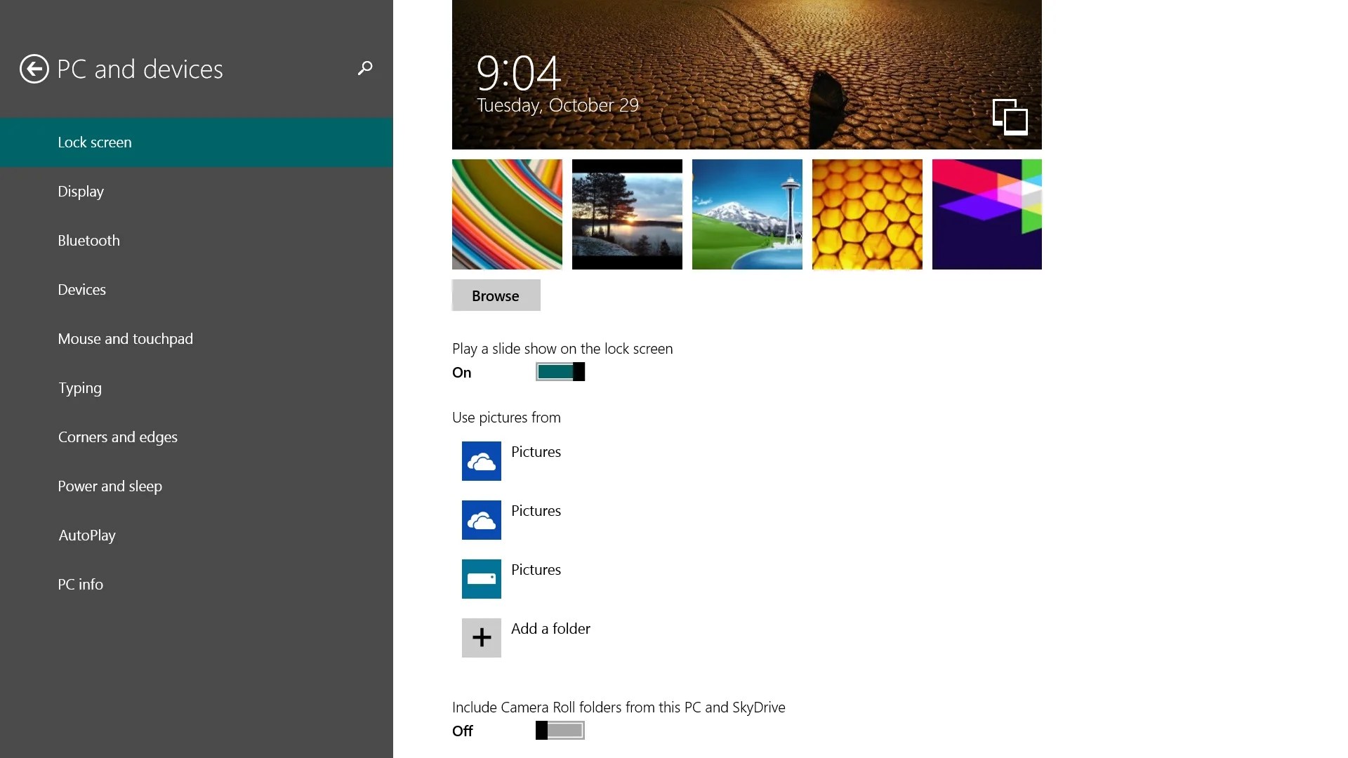Open PC info from the sidebar
The image size is (1348, 758).
pos(80,584)
